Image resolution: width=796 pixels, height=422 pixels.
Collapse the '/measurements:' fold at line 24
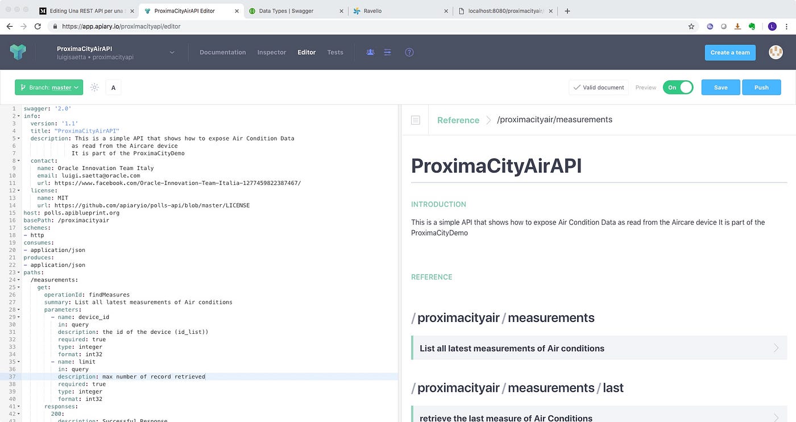coord(19,280)
